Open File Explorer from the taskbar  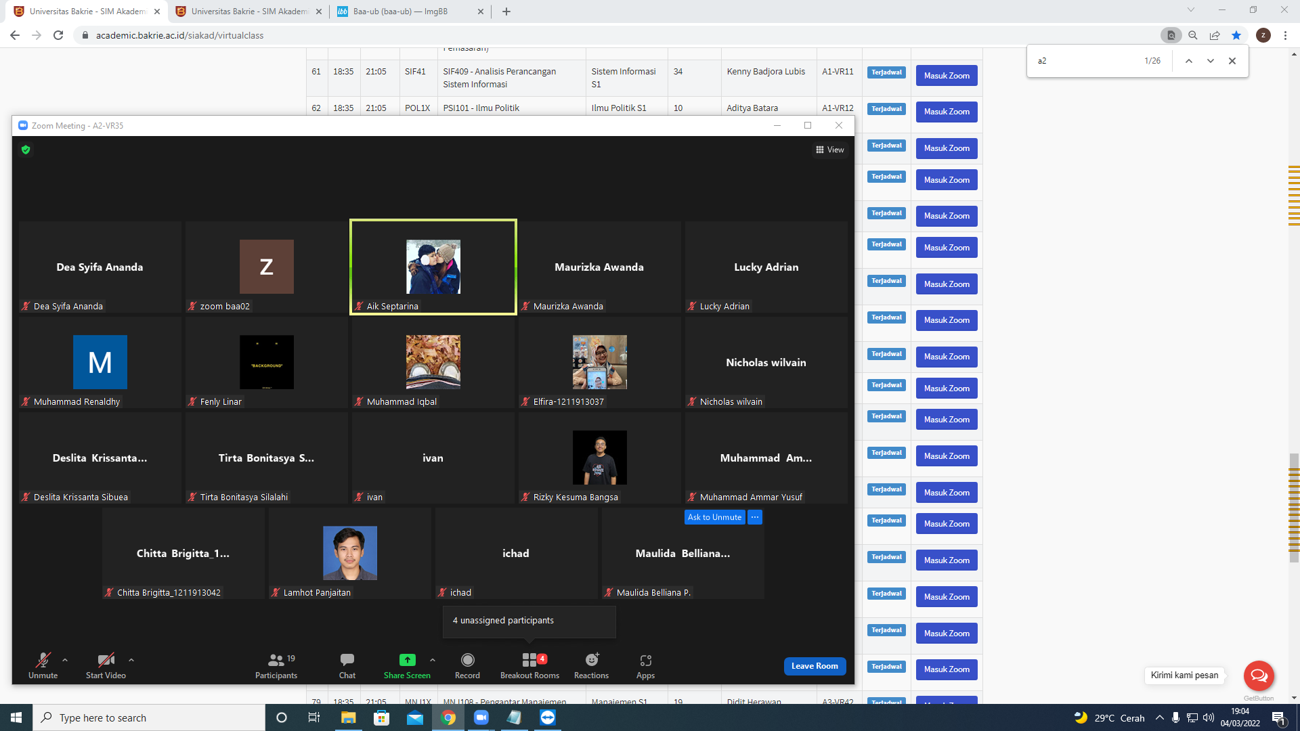tap(348, 717)
